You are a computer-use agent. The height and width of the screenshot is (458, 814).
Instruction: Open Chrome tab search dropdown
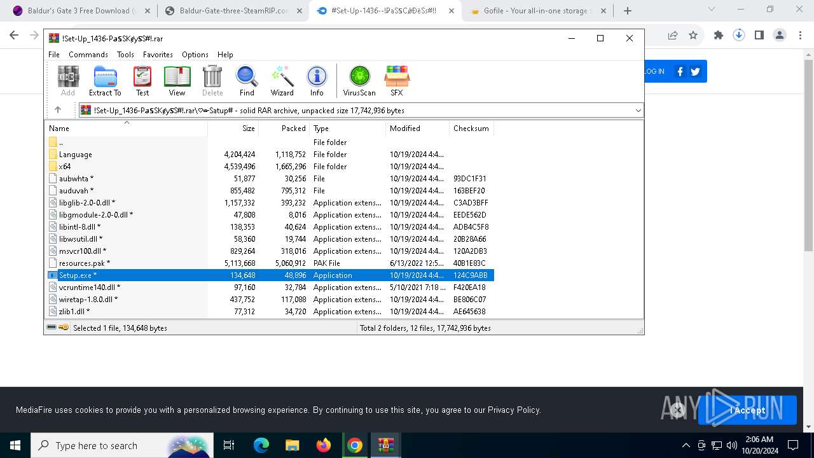(712, 10)
